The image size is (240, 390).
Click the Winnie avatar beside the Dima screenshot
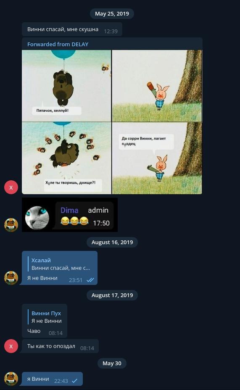pyautogui.click(x=11, y=225)
